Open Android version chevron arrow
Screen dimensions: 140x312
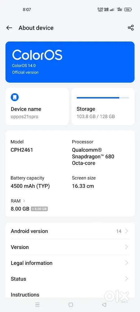pos(127,231)
